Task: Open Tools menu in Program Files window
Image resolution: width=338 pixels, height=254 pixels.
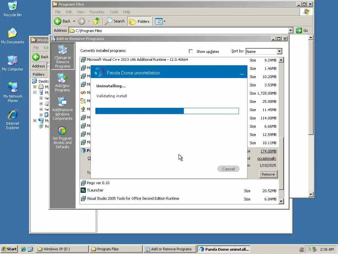Action: 114,12
